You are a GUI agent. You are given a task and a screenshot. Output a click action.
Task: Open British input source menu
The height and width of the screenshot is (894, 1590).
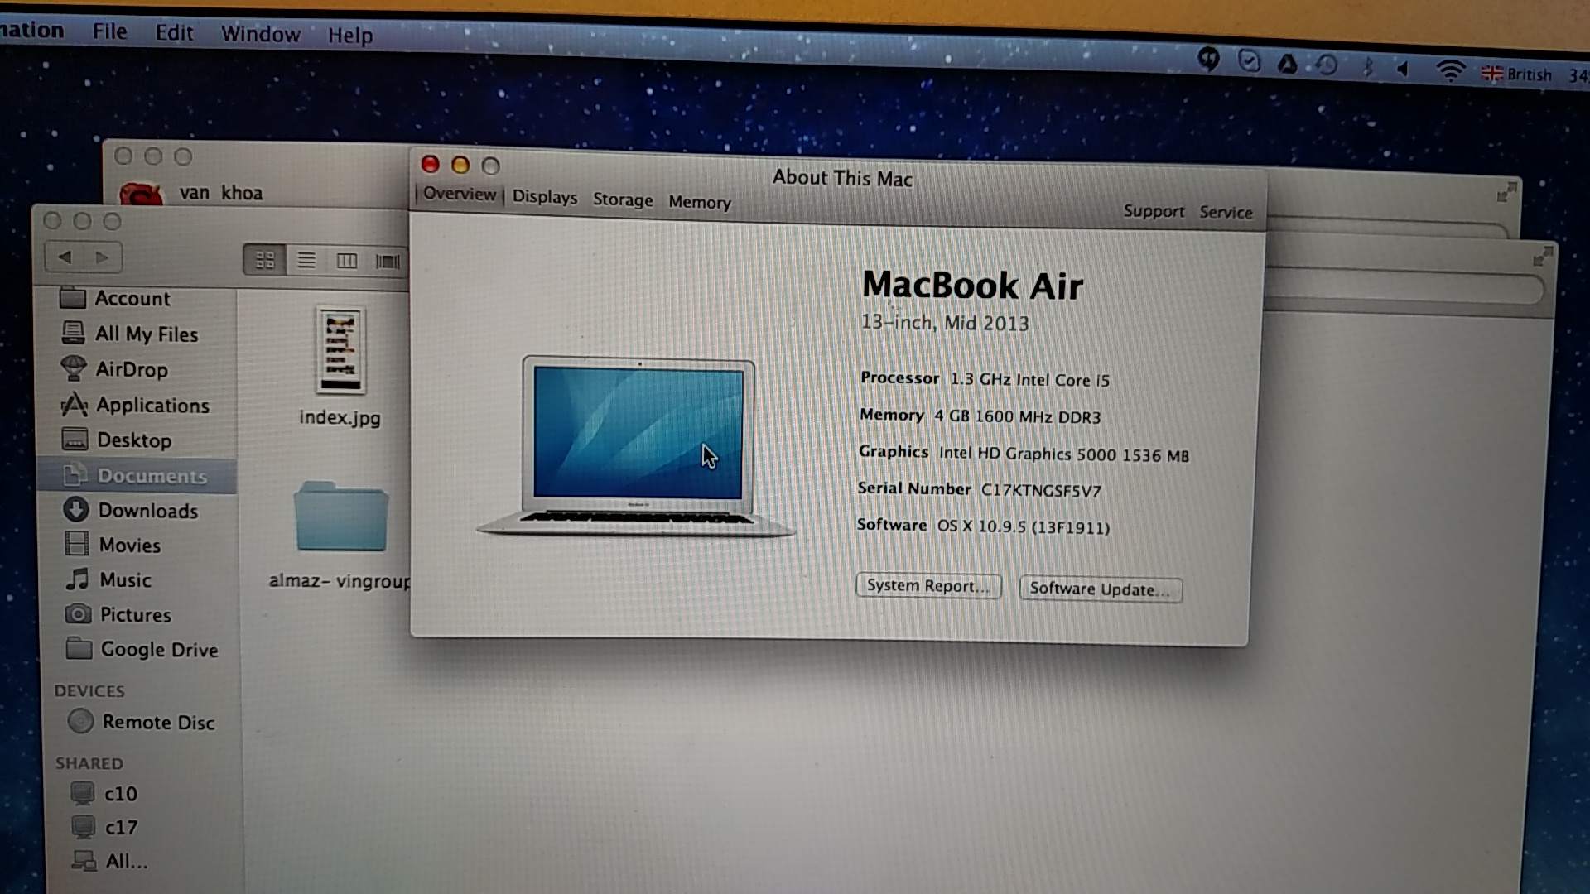1516,74
